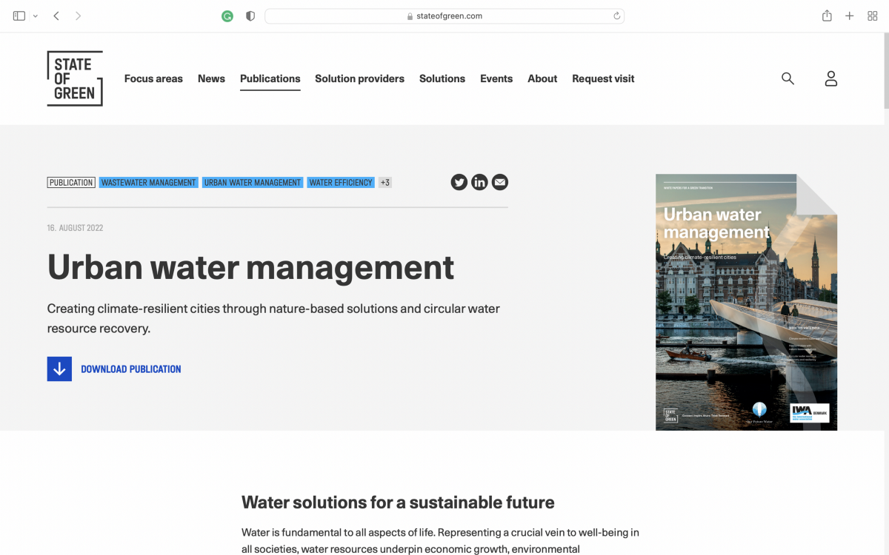Open the Focus areas menu
The width and height of the screenshot is (889, 555).
(153, 78)
